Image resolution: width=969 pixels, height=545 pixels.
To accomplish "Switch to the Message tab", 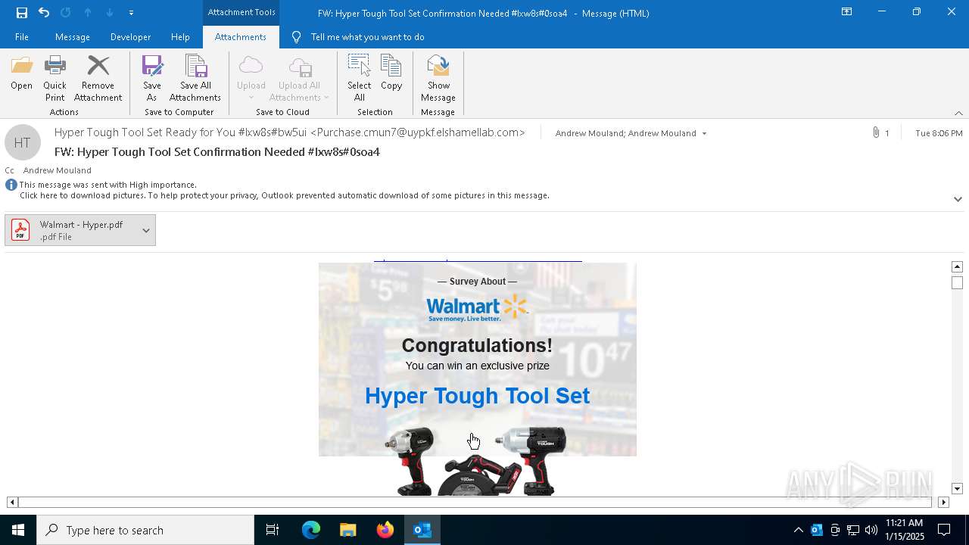I will (73, 37).
